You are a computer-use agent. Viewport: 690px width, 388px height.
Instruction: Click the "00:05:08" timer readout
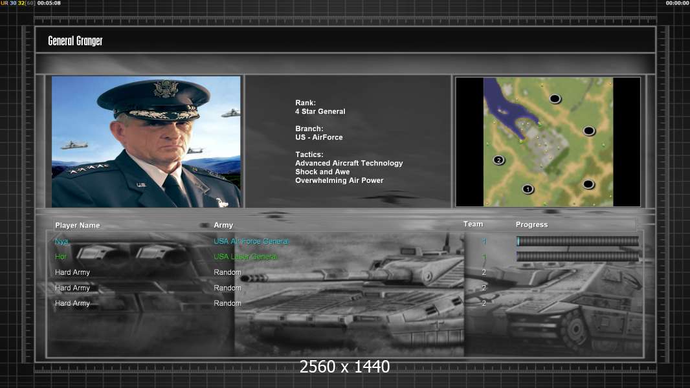click(x=49, y=3)
